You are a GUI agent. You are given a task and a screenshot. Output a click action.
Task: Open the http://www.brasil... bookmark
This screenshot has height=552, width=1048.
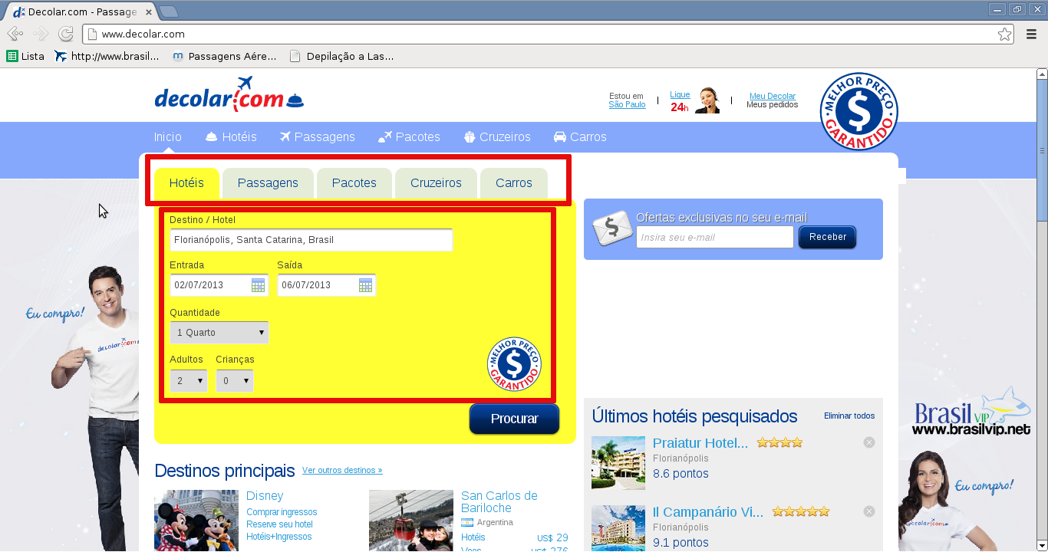[x=107, y=56]
